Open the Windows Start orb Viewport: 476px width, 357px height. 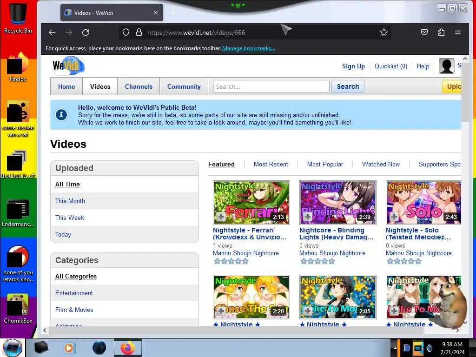click(x=12, y=348)
